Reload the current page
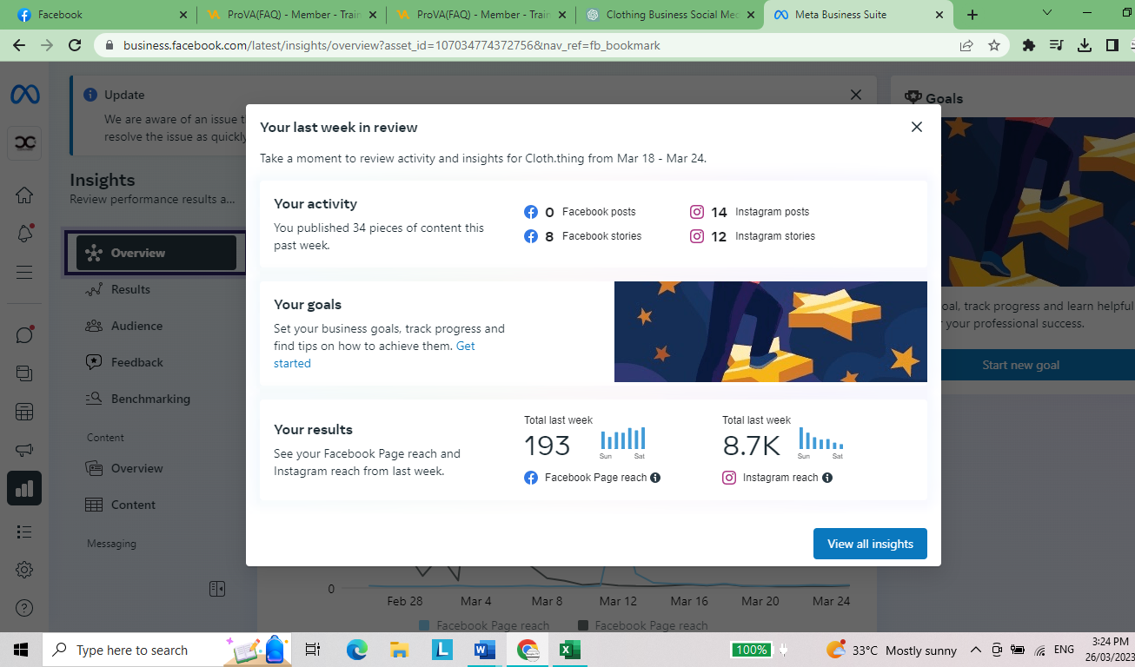The image size is (1135, 667). [75, 45]
